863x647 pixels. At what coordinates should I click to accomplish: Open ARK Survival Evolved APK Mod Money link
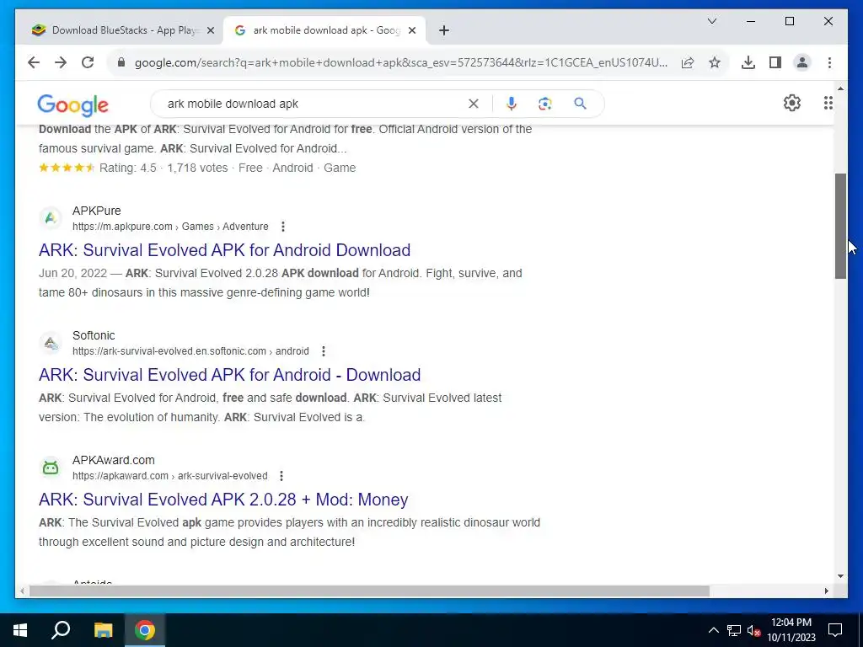223,500
